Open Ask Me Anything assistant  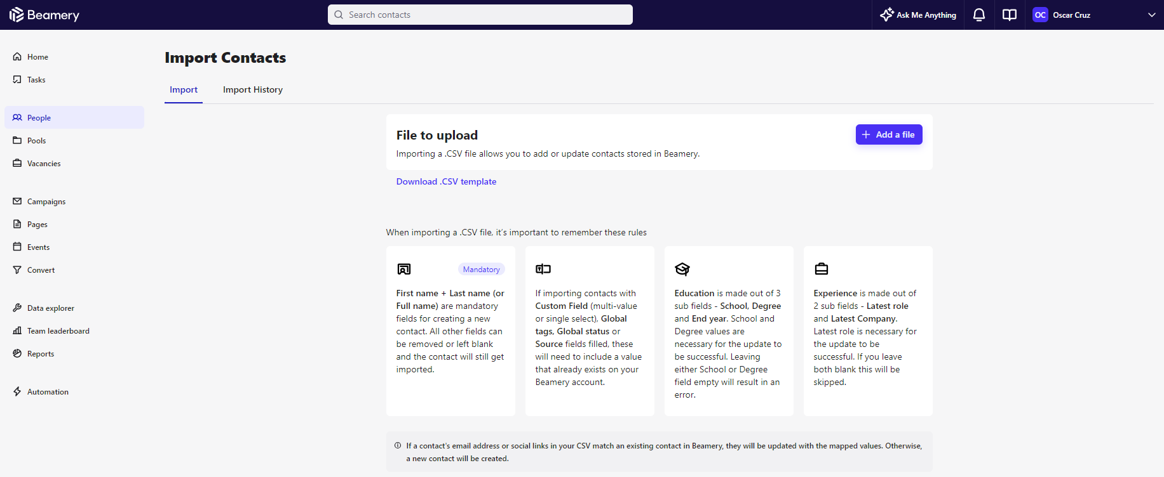pos(918,15)
